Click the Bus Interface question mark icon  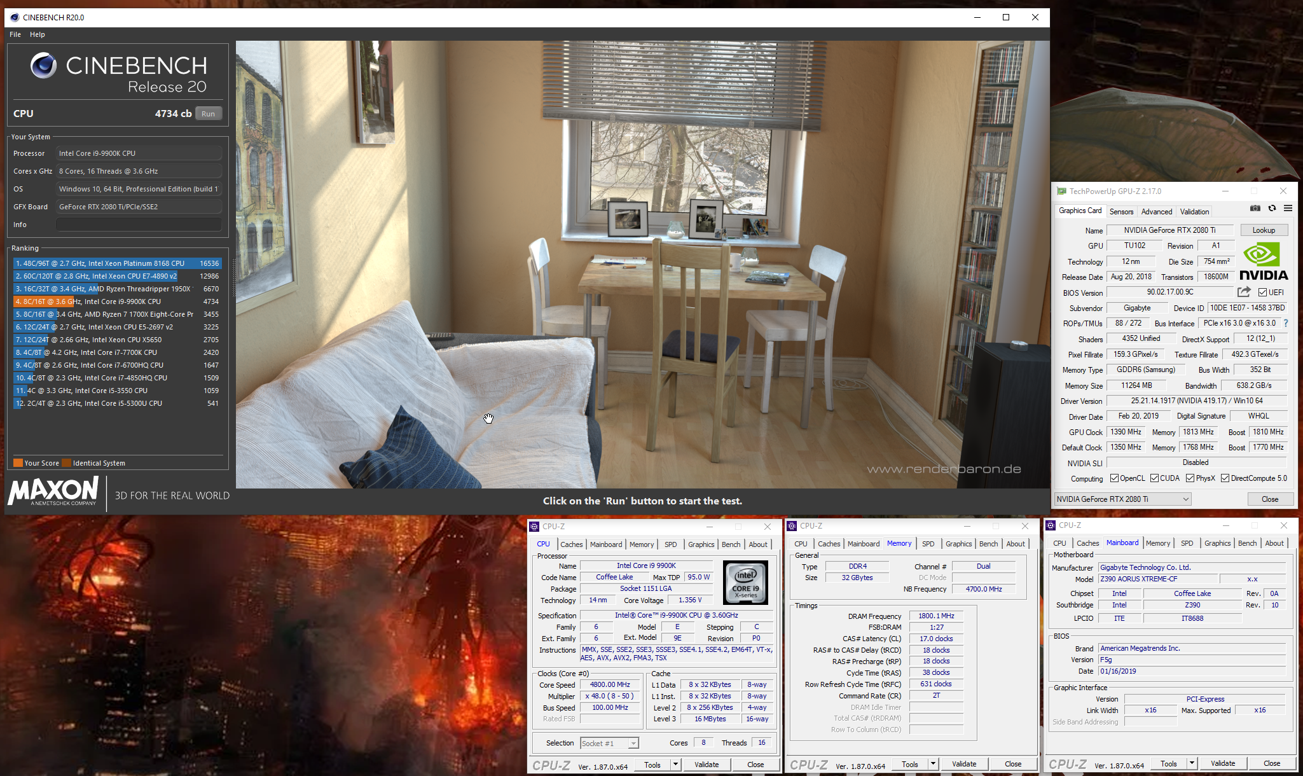point(1286,323)
